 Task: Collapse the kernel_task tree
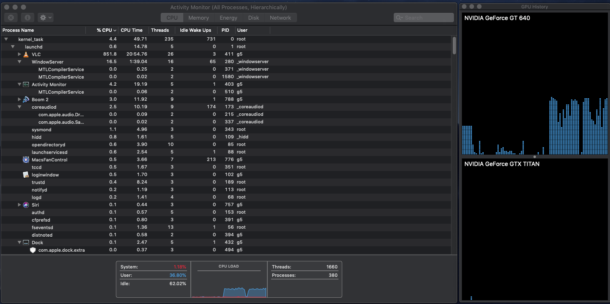click(6, 39)
